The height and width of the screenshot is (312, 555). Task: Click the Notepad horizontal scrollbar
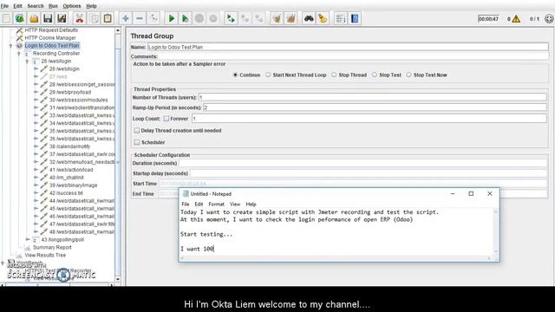(336, 258)
